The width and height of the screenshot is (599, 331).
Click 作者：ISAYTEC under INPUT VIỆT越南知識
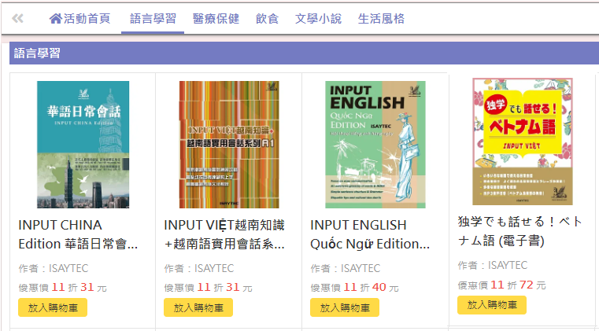coord(199,268)
